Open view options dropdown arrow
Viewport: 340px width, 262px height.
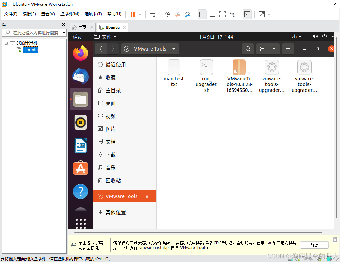274,49
